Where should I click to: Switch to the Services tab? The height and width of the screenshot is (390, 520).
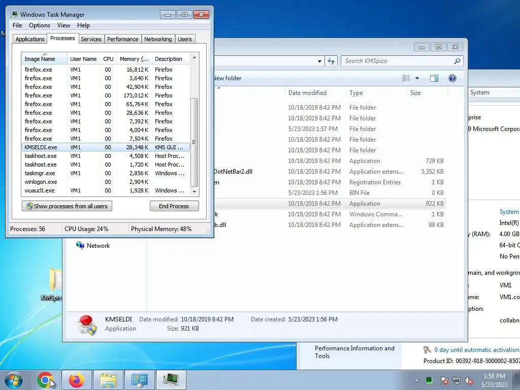pyautogui.click(x=91, y=39)
